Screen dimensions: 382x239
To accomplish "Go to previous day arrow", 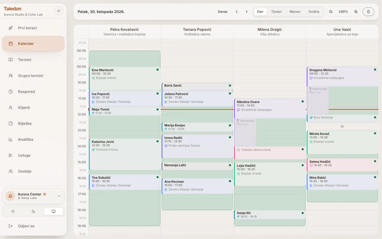I will pyautogui.click(x=237, y=12).
